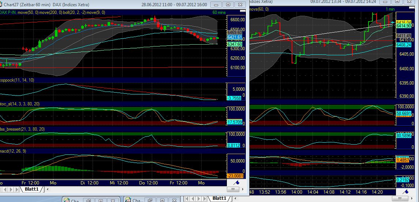
Task: Click 1 min chart scrollbar right arrow
Action: (x=412, y=198)
